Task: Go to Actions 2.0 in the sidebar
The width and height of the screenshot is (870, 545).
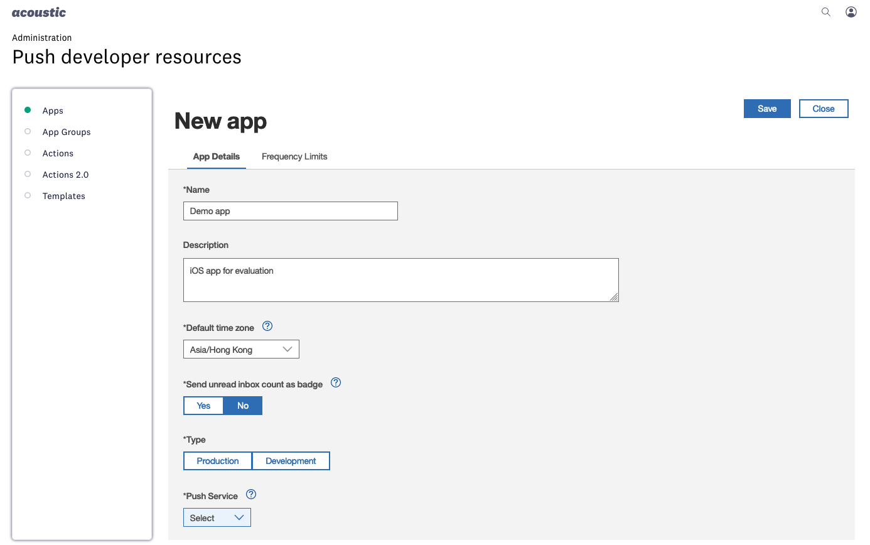Action: coord(65,175)
